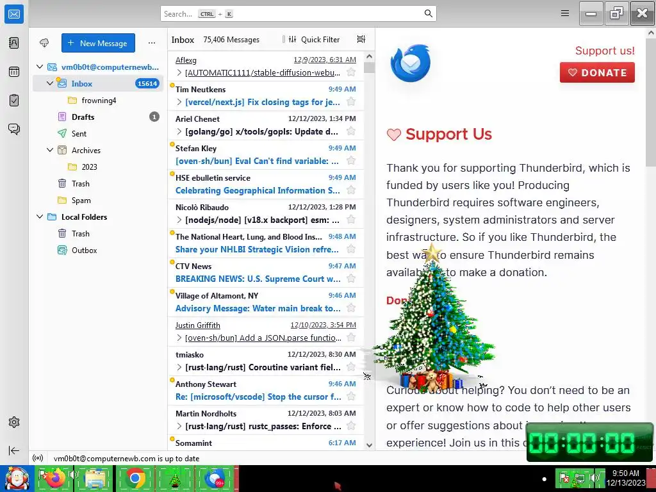Star the Village of Altamont message
Image resolution: width=656 pixels, height=492 pixels.
tap(352, 308)
